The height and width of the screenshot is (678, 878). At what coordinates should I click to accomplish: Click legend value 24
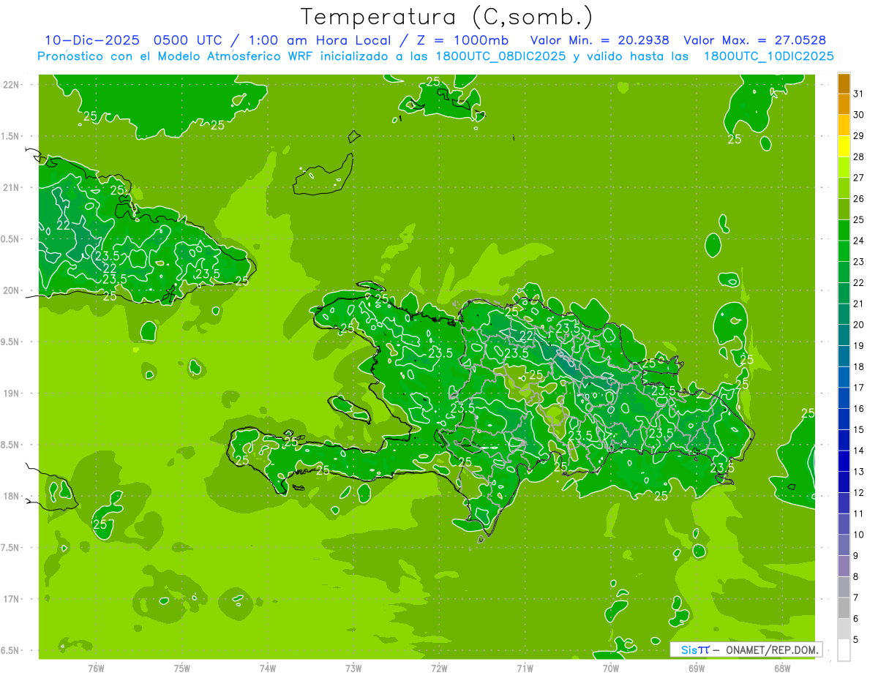[859, 241]
